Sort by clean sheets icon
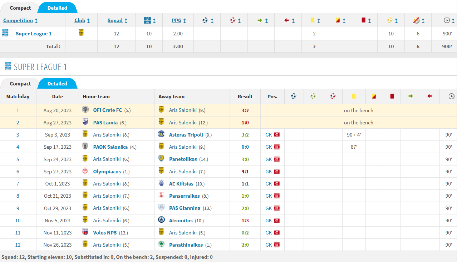457x262 pixels. (x=416, y=20)
